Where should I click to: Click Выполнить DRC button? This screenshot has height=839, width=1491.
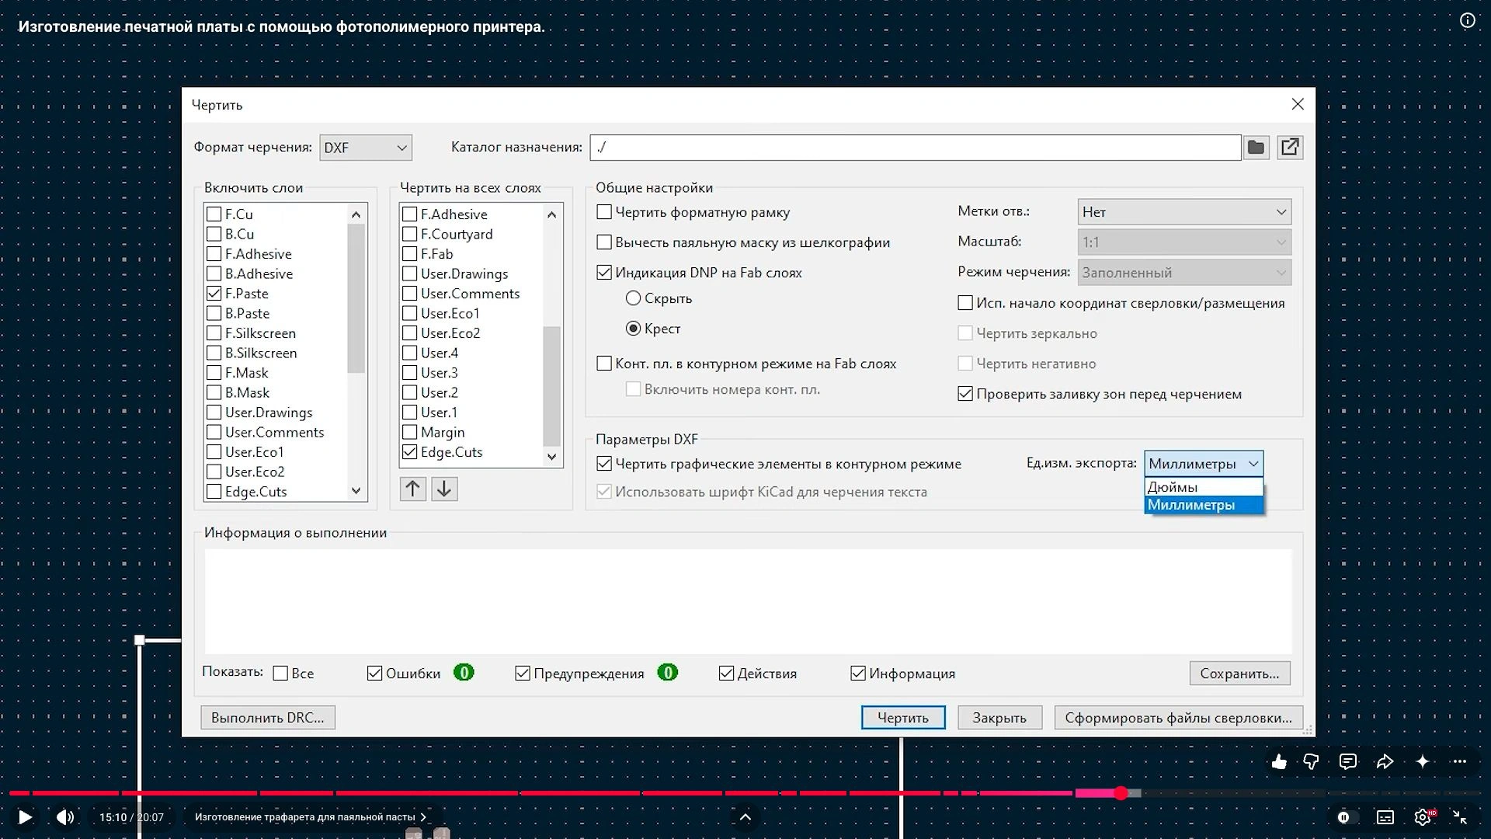[268, 717]
